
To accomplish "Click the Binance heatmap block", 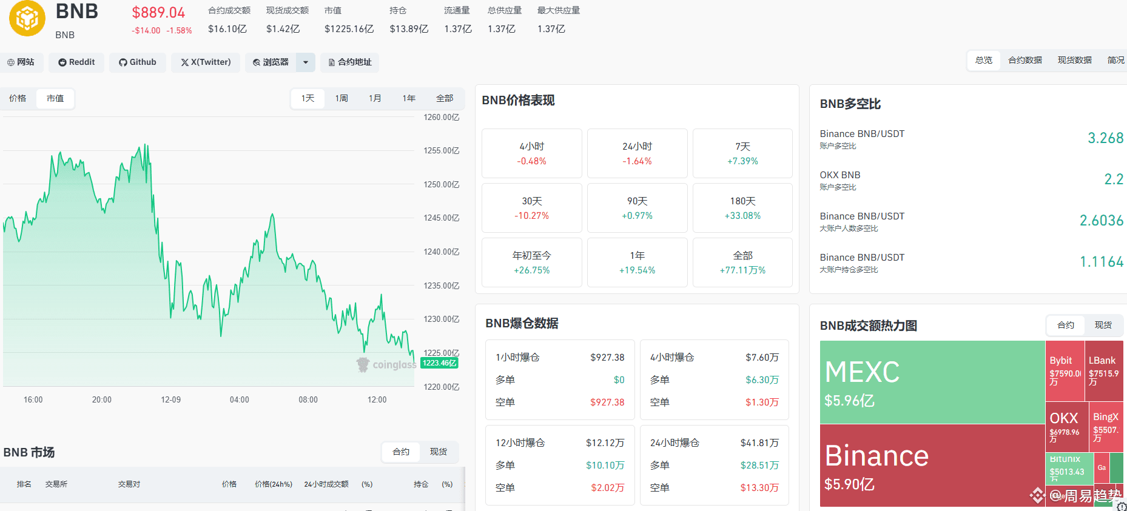I will click(x=932, y=465).
